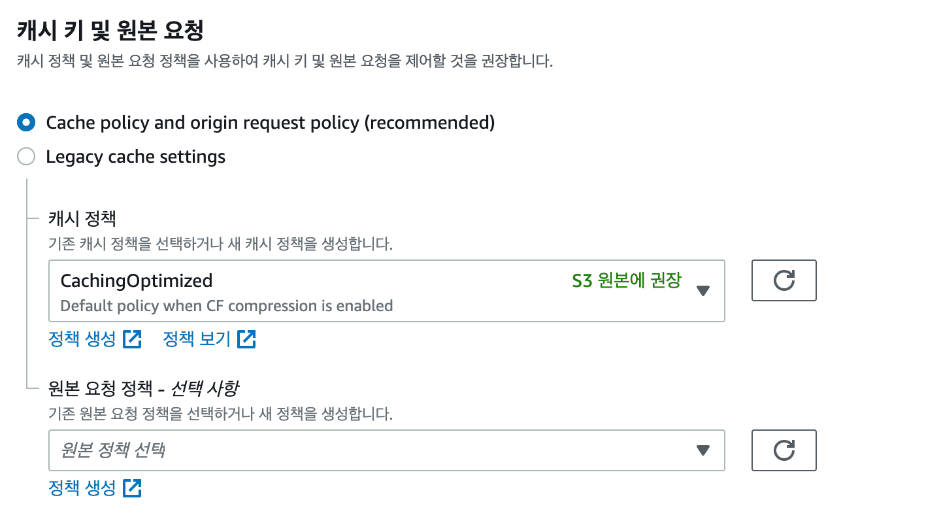Click the green S3 원본에 권장 badge
941x519 pixels.
pos(627,280)
